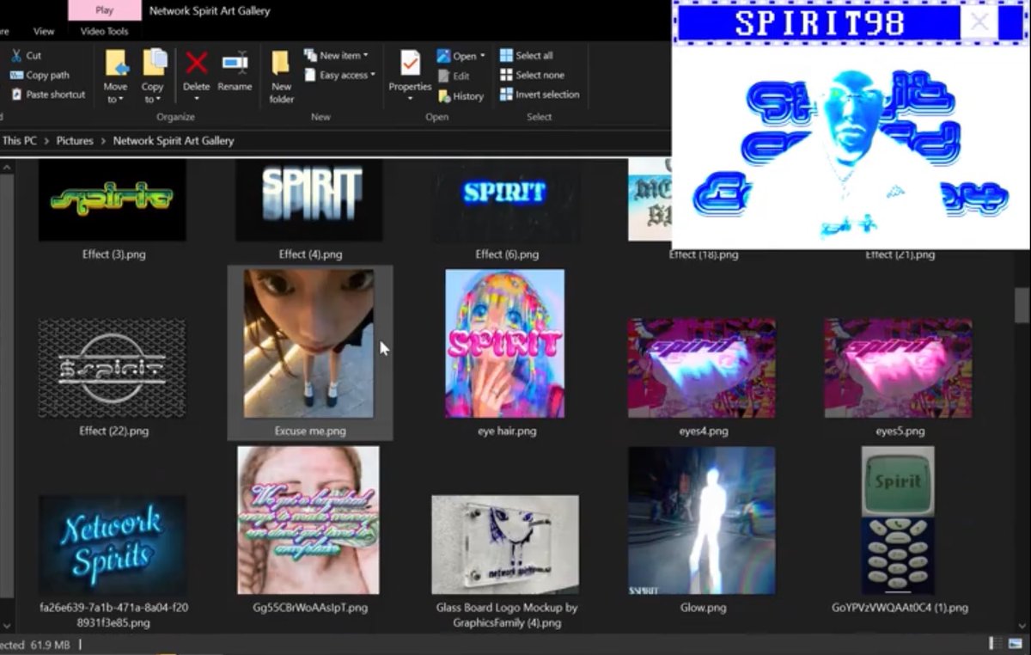This screenshot has height=655, width=1031.
Task: Select the pink Play contextual tab
Action: coord(105,10)
